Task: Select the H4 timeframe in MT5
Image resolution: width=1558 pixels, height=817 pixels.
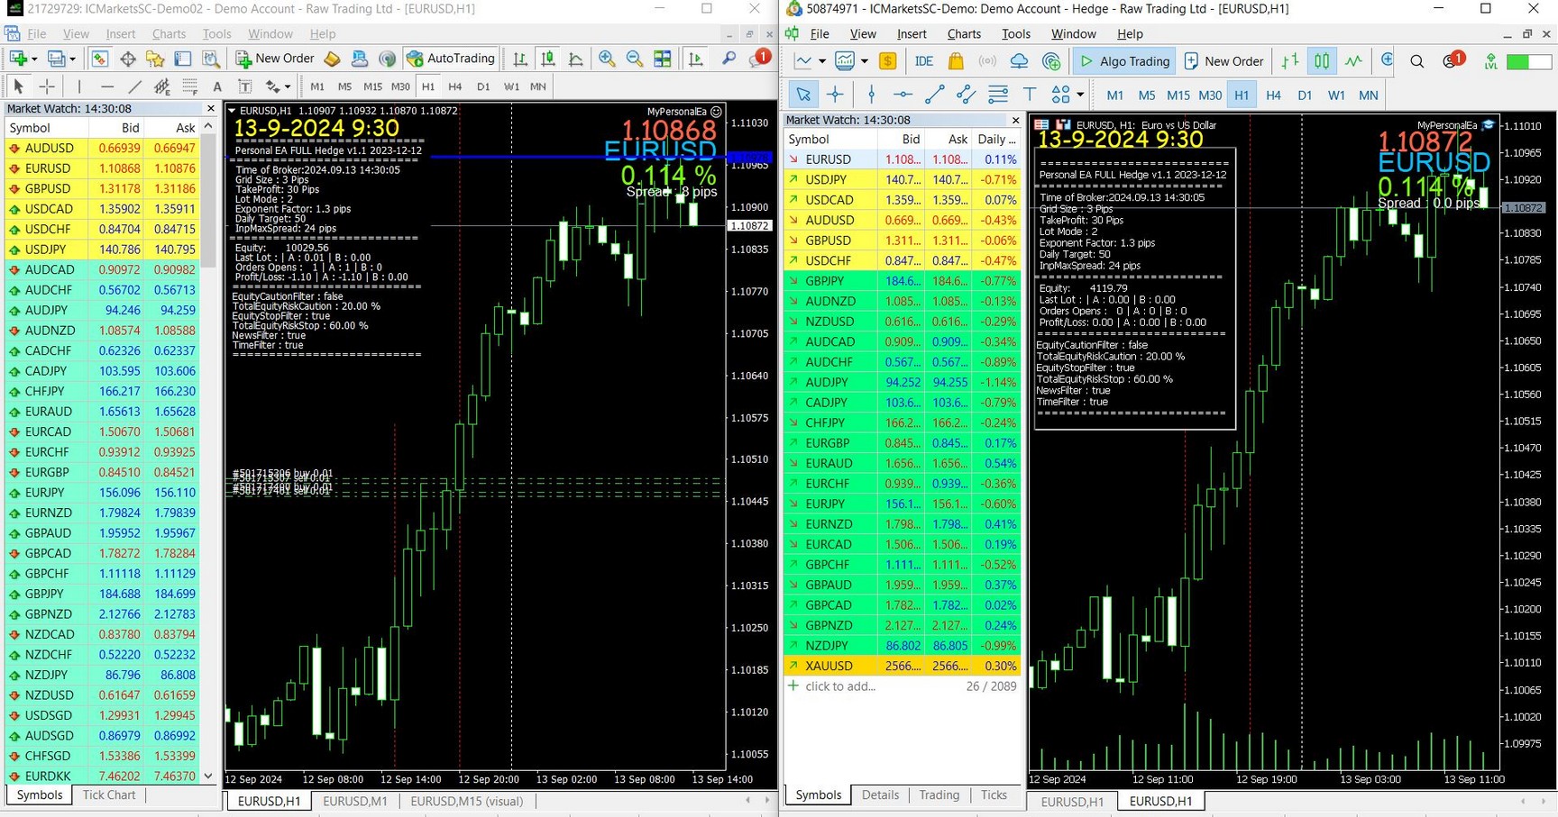Action: tap(1273, 95)
